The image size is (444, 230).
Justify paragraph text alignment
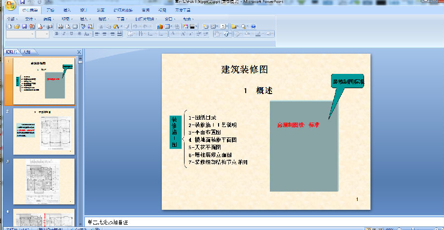point(119,34)
